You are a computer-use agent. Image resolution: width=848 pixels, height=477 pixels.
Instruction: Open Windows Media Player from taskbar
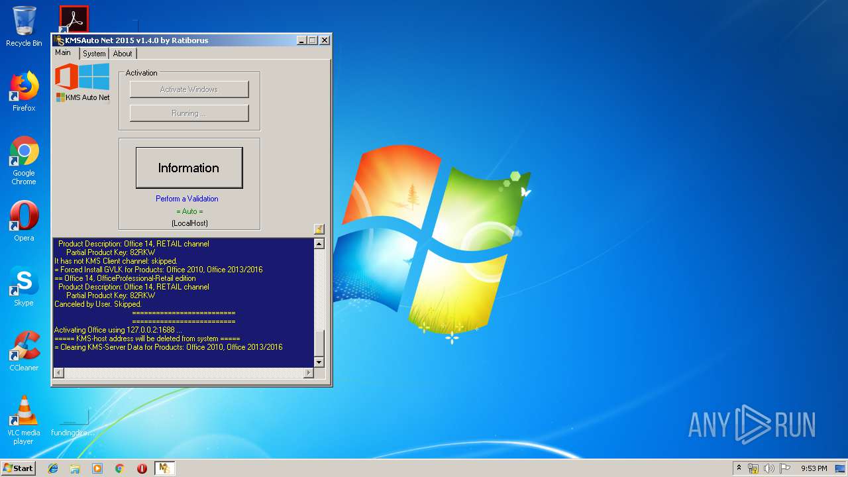[97, 468]
